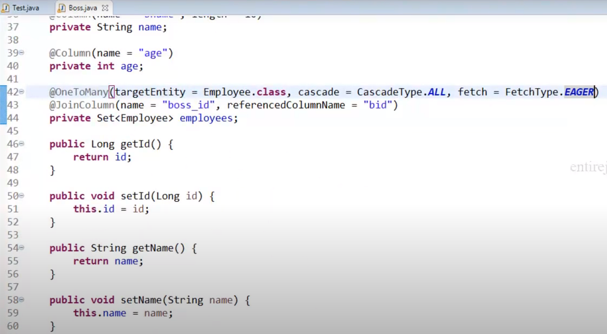This screenshot has width=607, height=334.
Task: Collapse the @OneToMany annotation block at line 42
Action: pos(21,92)
